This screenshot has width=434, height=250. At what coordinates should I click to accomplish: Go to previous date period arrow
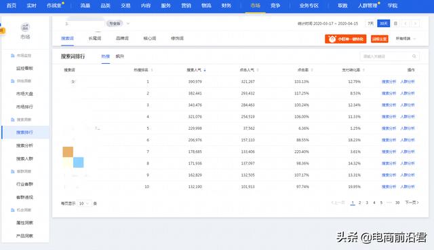(x=406, y=24)
